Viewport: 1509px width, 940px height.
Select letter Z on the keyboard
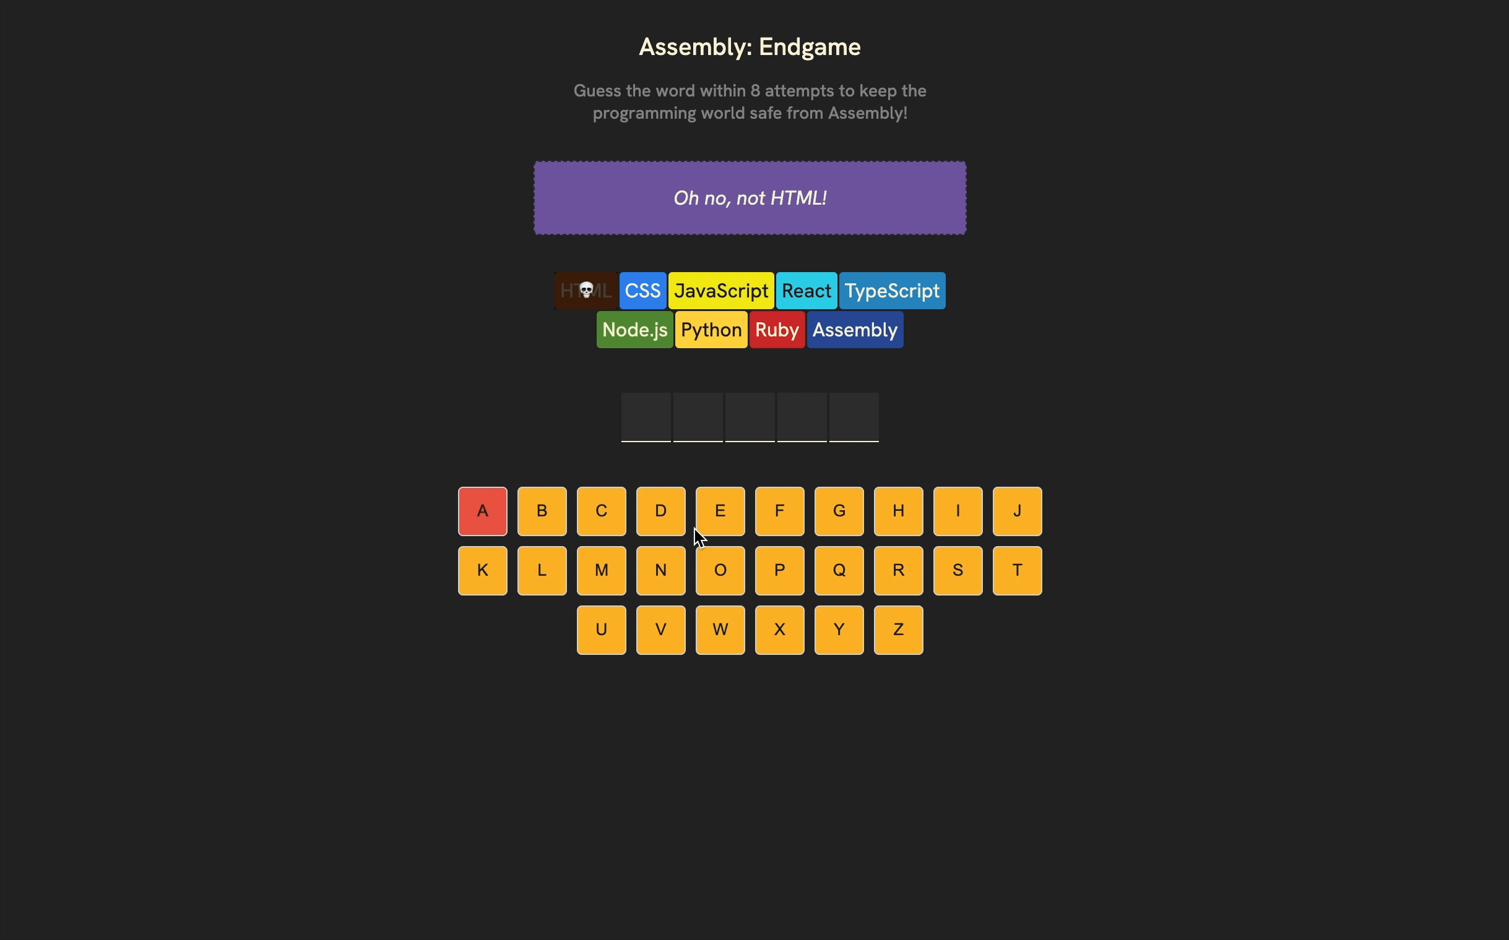click(898, 630)
